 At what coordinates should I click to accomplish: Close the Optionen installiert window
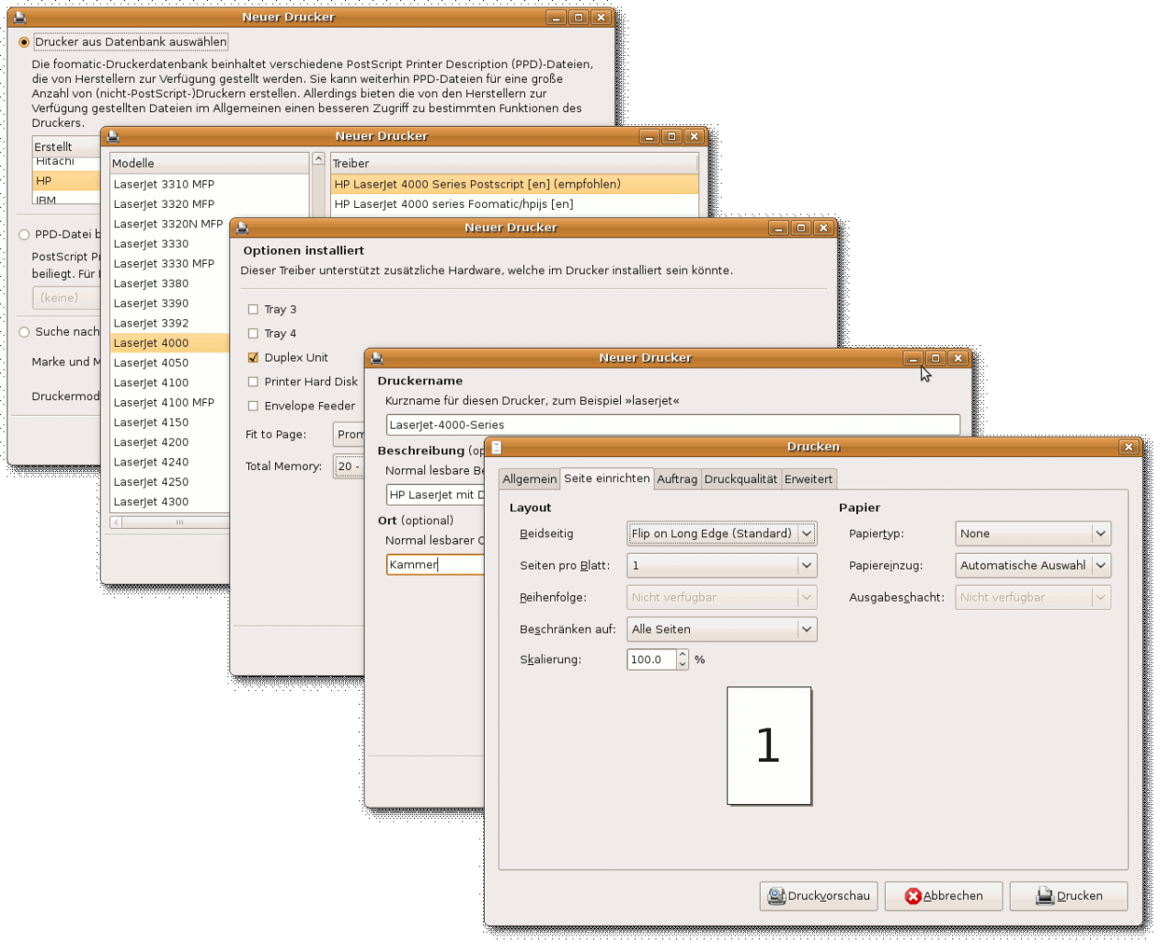pos(823,227)
